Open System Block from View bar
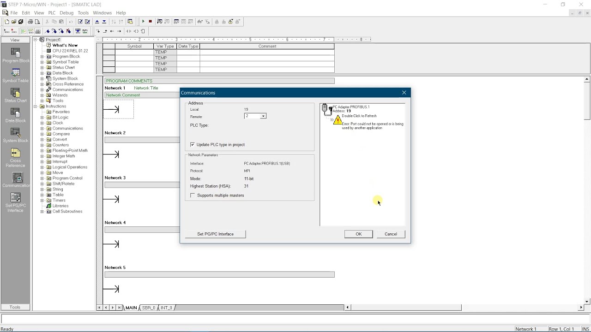 [16, 136]
